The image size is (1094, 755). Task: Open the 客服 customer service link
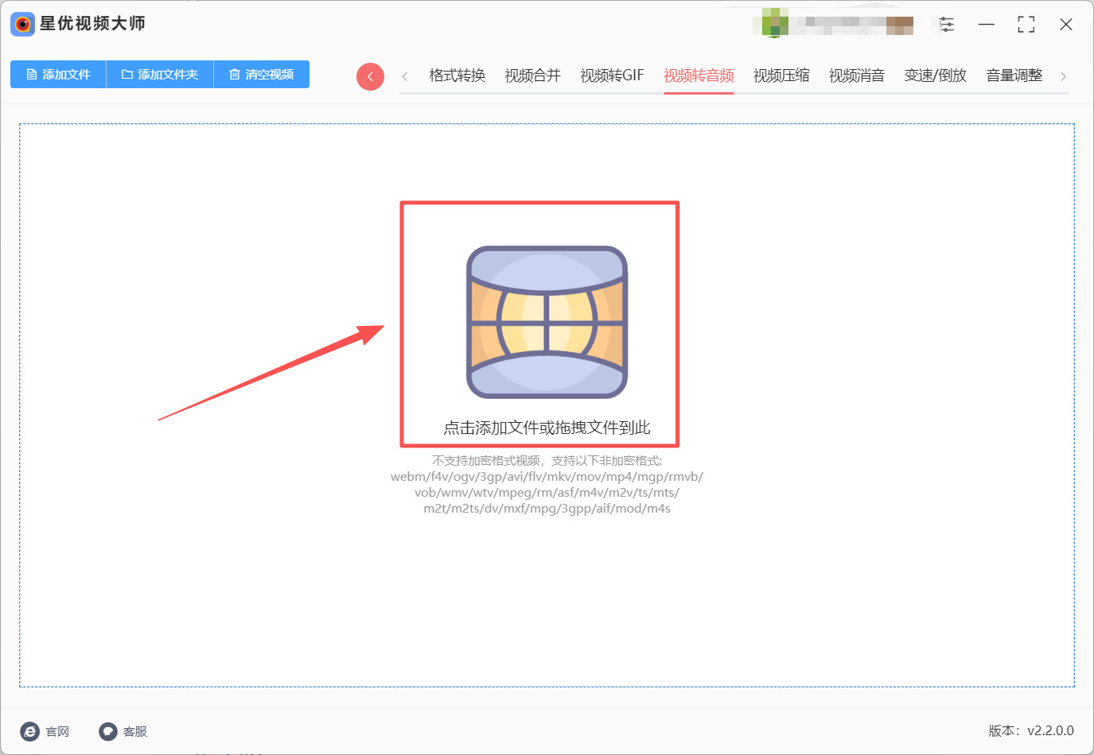(123, 731)
